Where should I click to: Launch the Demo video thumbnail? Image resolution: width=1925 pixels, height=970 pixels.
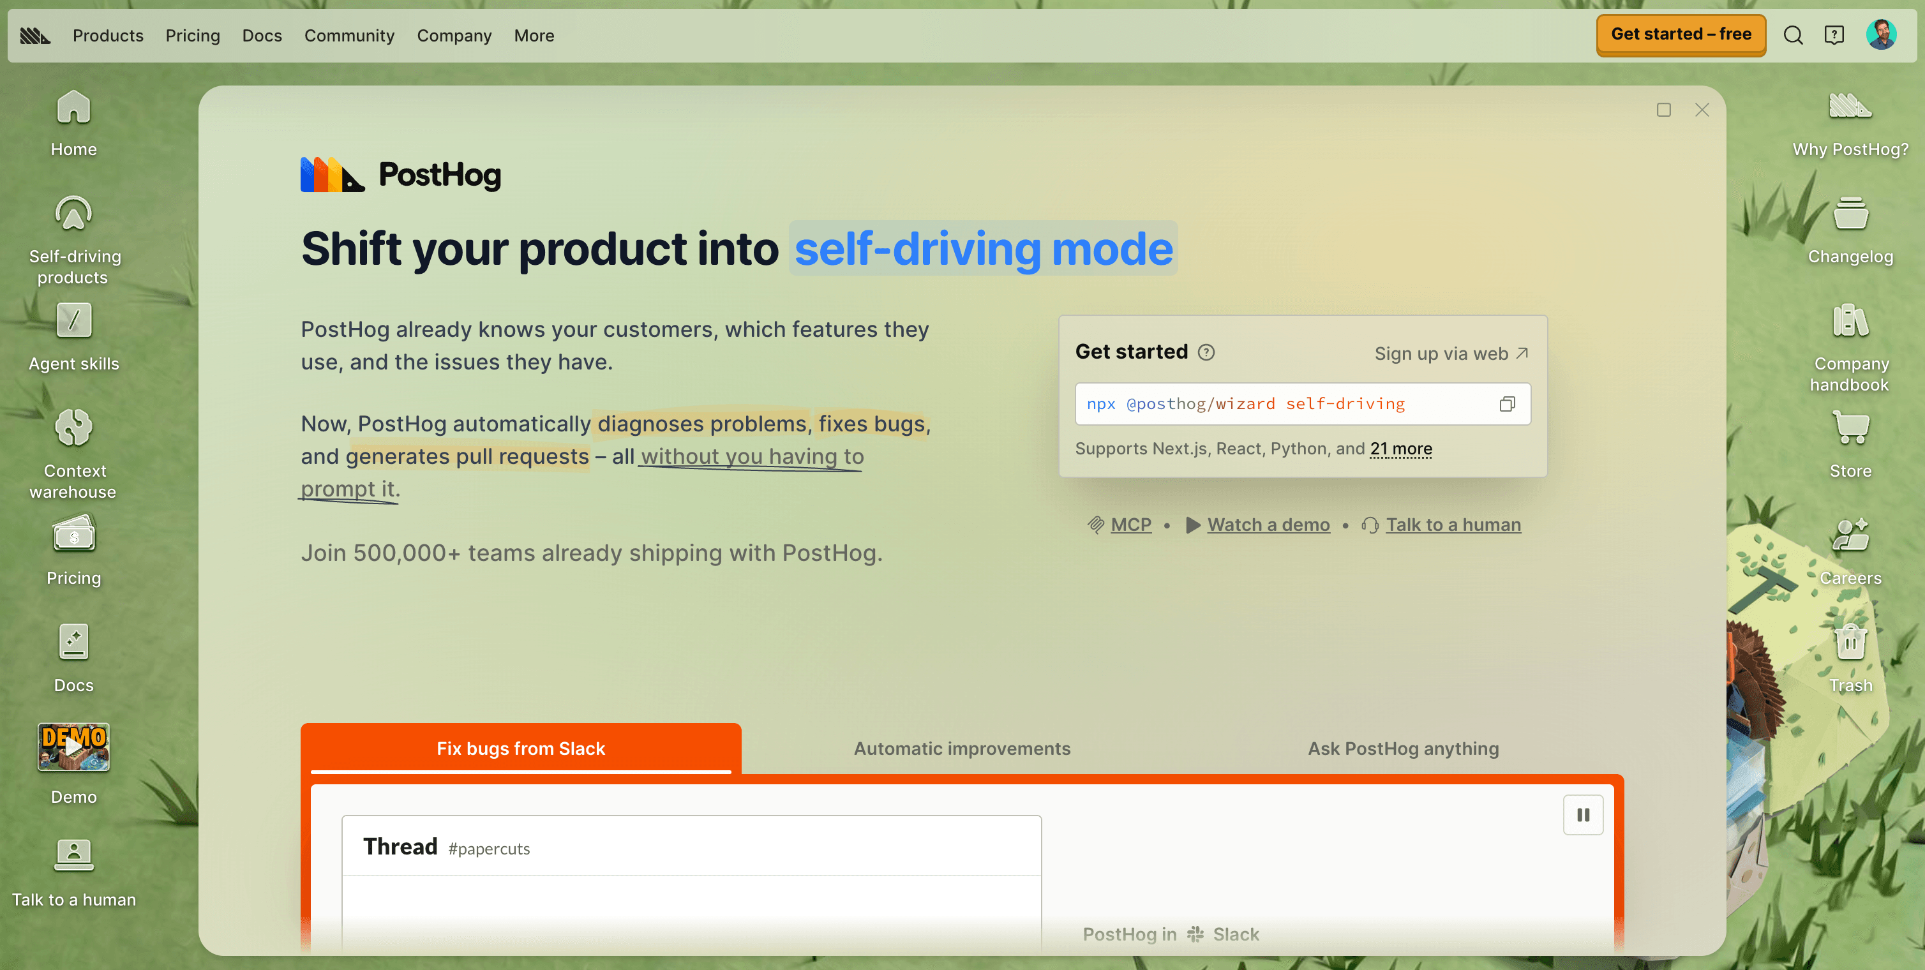point(73,747)
